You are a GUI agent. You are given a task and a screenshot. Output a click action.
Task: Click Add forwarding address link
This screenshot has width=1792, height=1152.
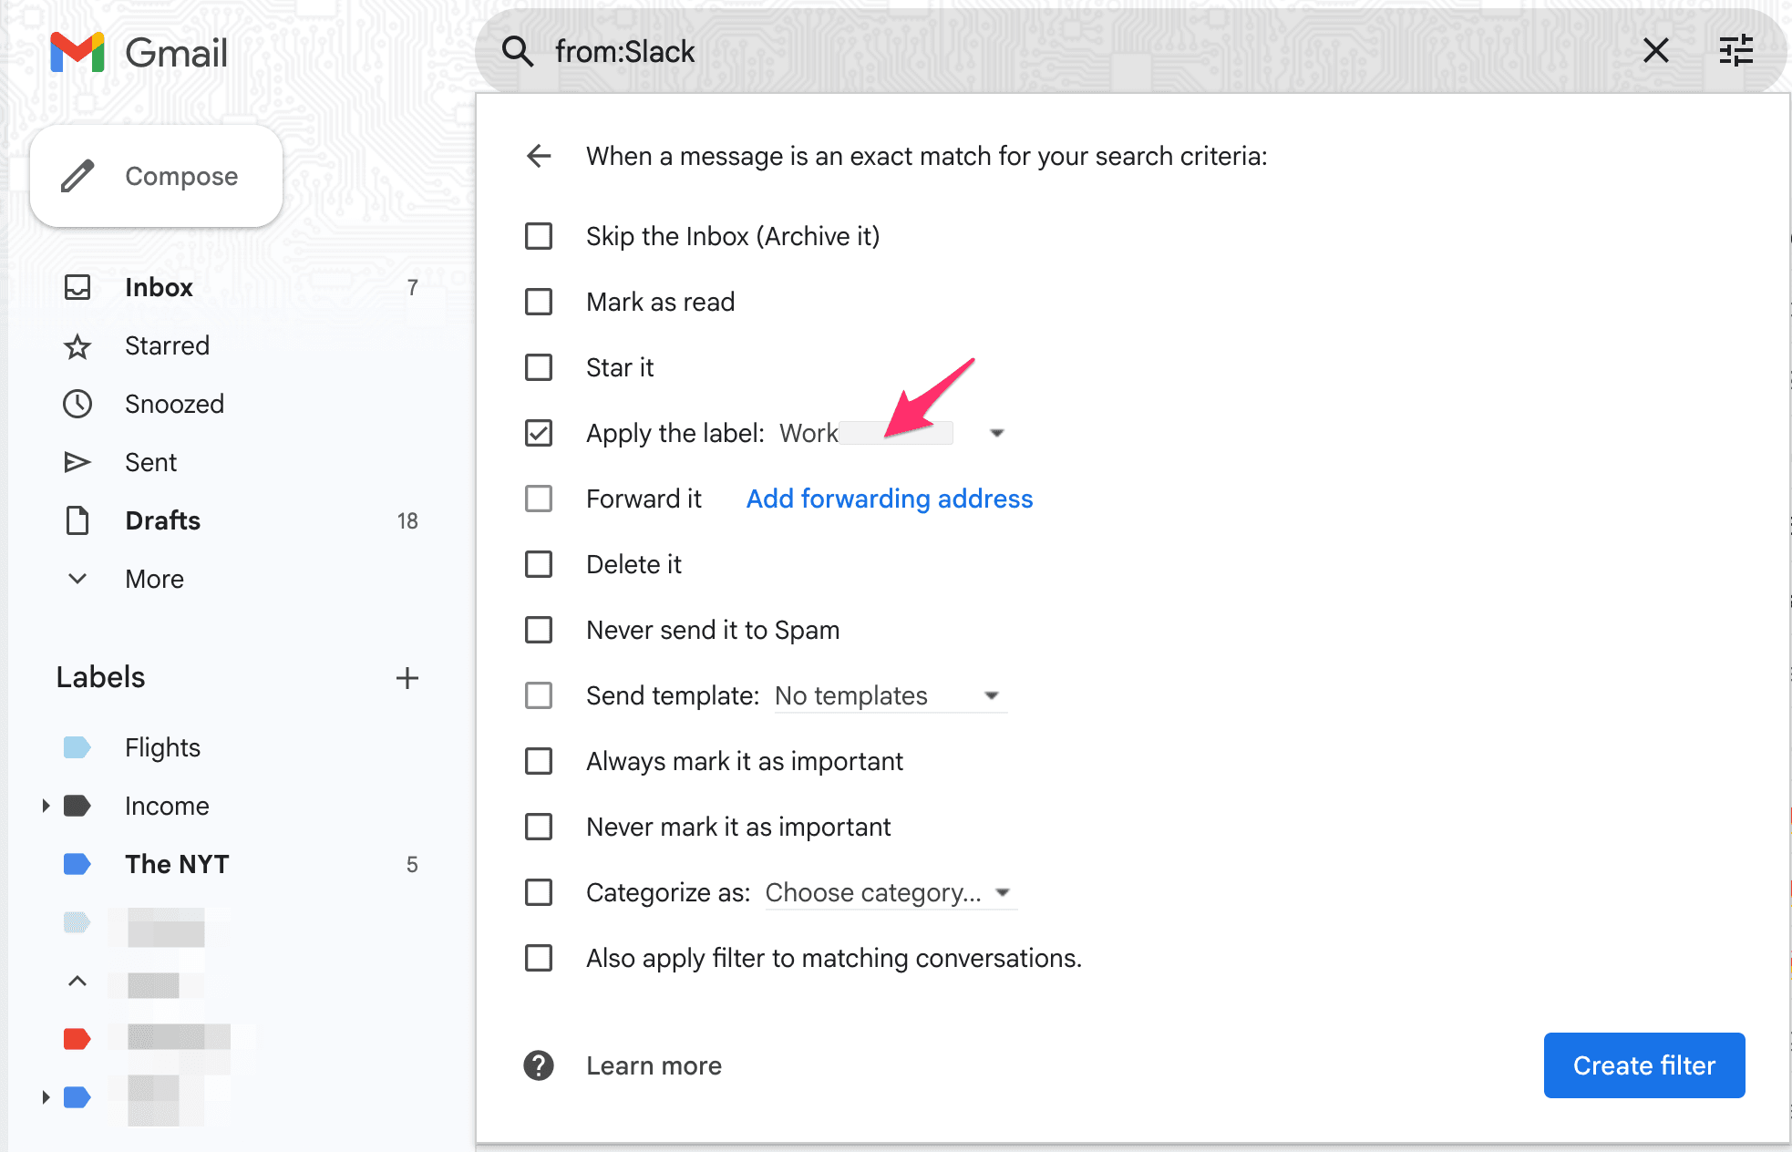(x=889, y=499)
